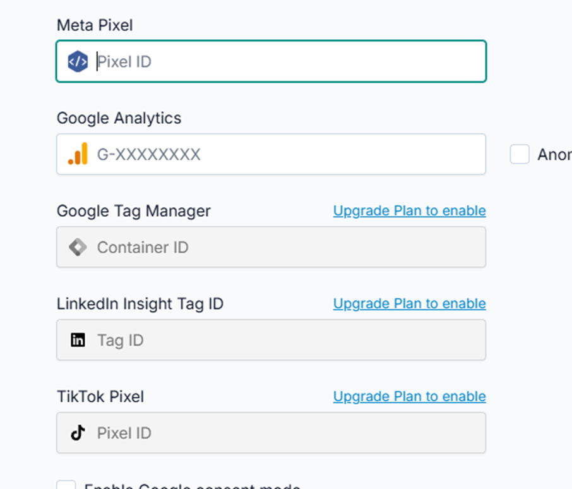Click the Google Tag Manager label text
This screenshot has height=489, width=572.
pos(133,211)
